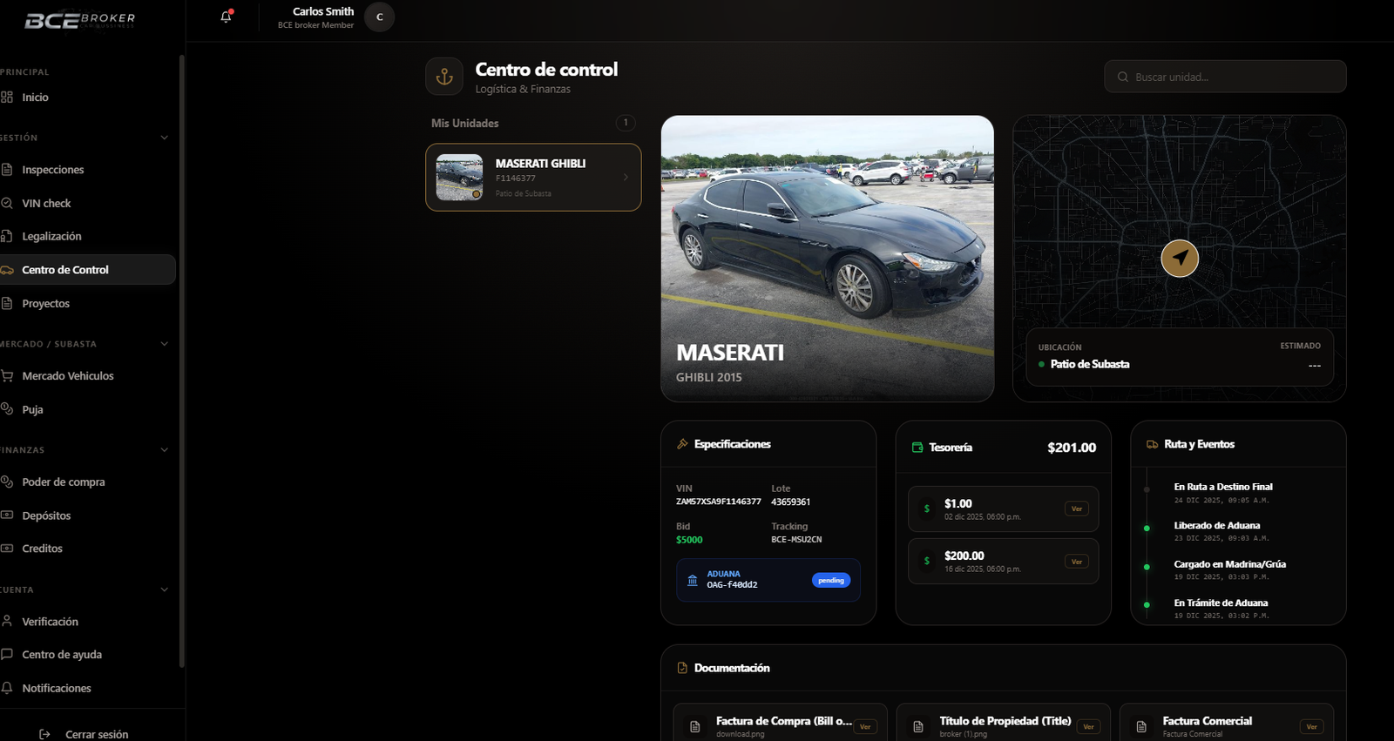Click the dollar icon on $200.00 payment
Image resolution: width=1394 pixels, height=741 pixels.
[927, 561]
